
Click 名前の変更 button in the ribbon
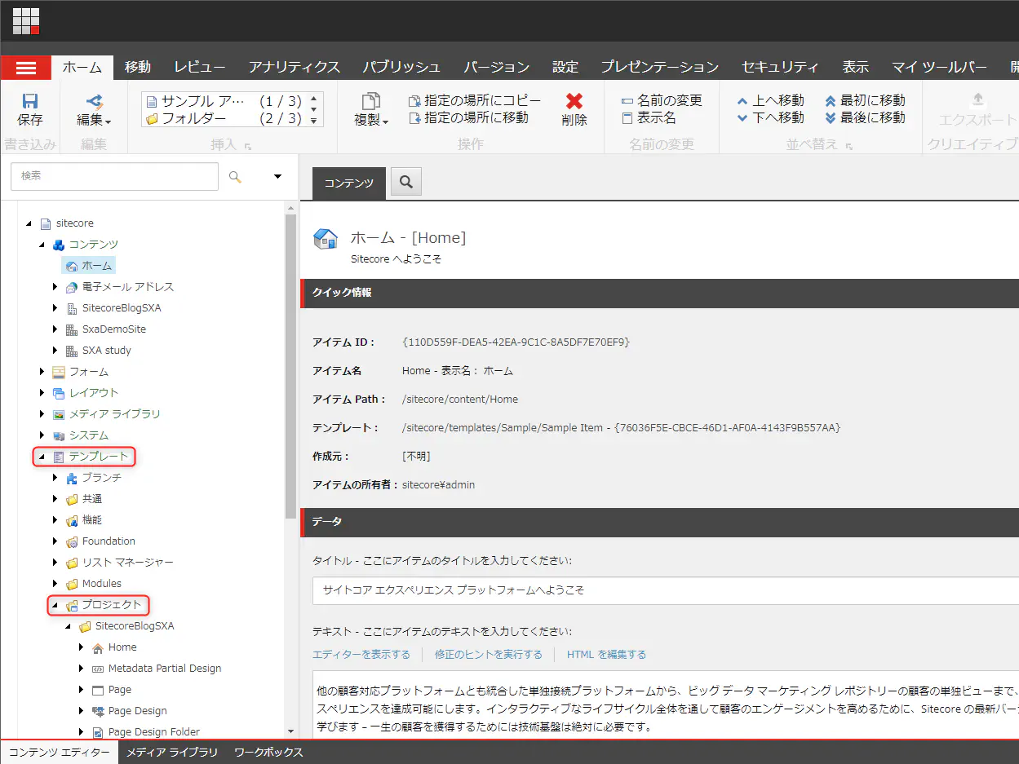662,100
